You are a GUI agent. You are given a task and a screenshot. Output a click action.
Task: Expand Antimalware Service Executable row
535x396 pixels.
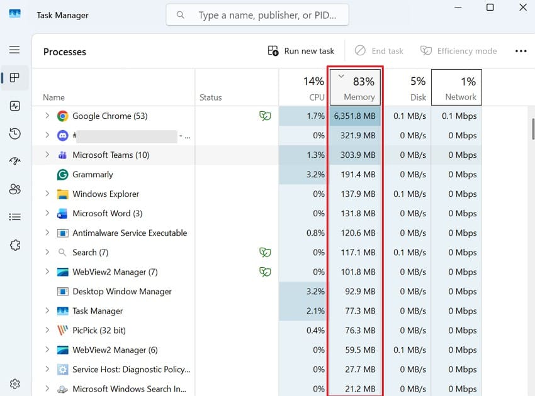[47, 233]
